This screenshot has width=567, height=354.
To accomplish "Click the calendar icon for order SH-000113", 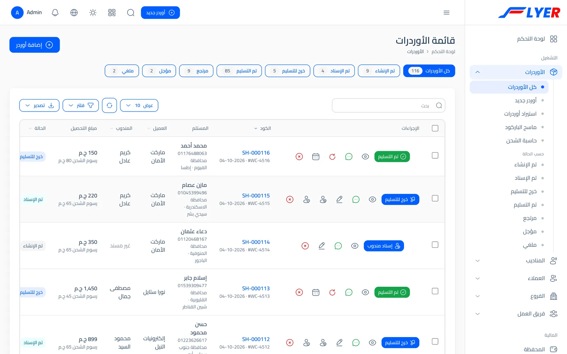I will coord(316,292).
